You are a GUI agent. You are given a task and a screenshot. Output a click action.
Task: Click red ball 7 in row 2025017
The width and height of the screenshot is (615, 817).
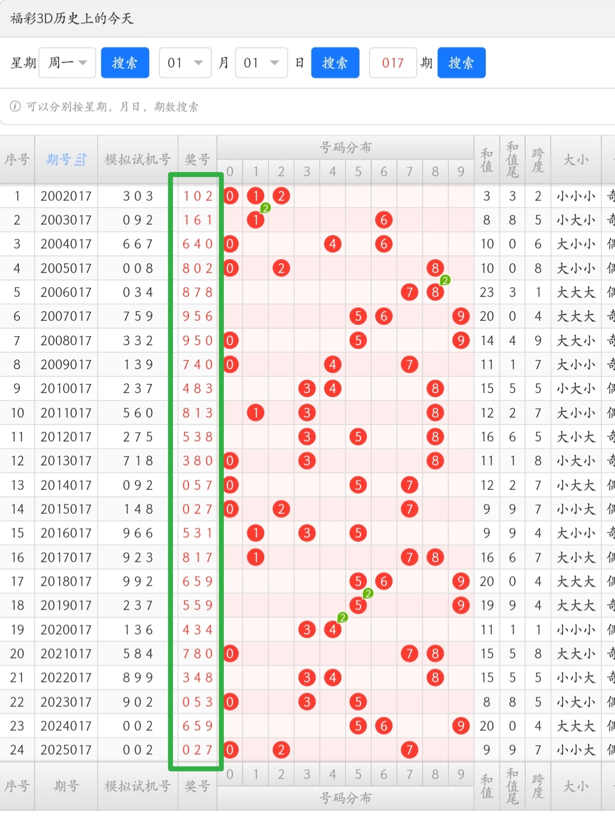[409, 750]
